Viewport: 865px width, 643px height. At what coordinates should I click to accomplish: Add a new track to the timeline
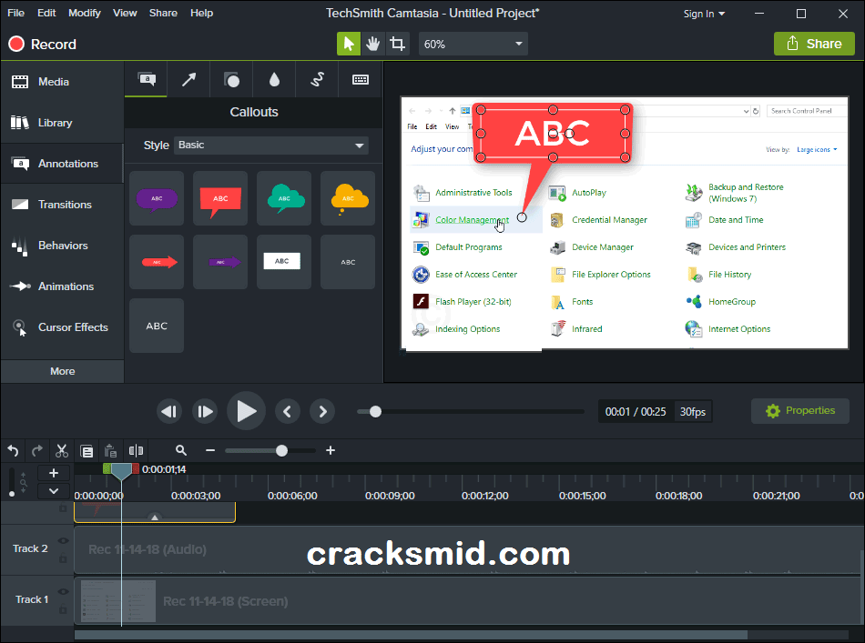tap(54, 473)
